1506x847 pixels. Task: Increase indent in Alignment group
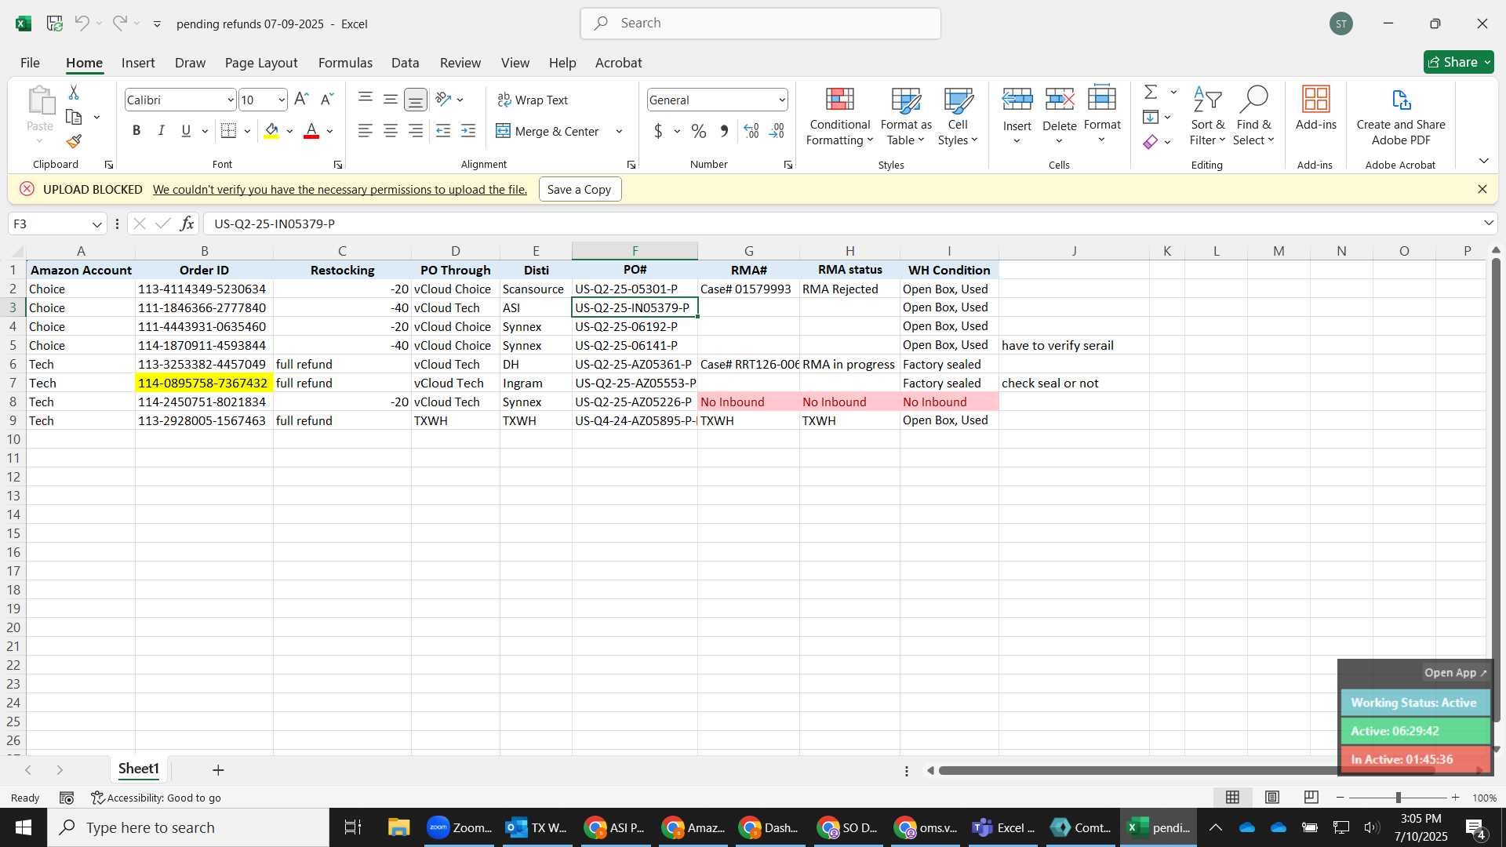(x=468, y=131)
